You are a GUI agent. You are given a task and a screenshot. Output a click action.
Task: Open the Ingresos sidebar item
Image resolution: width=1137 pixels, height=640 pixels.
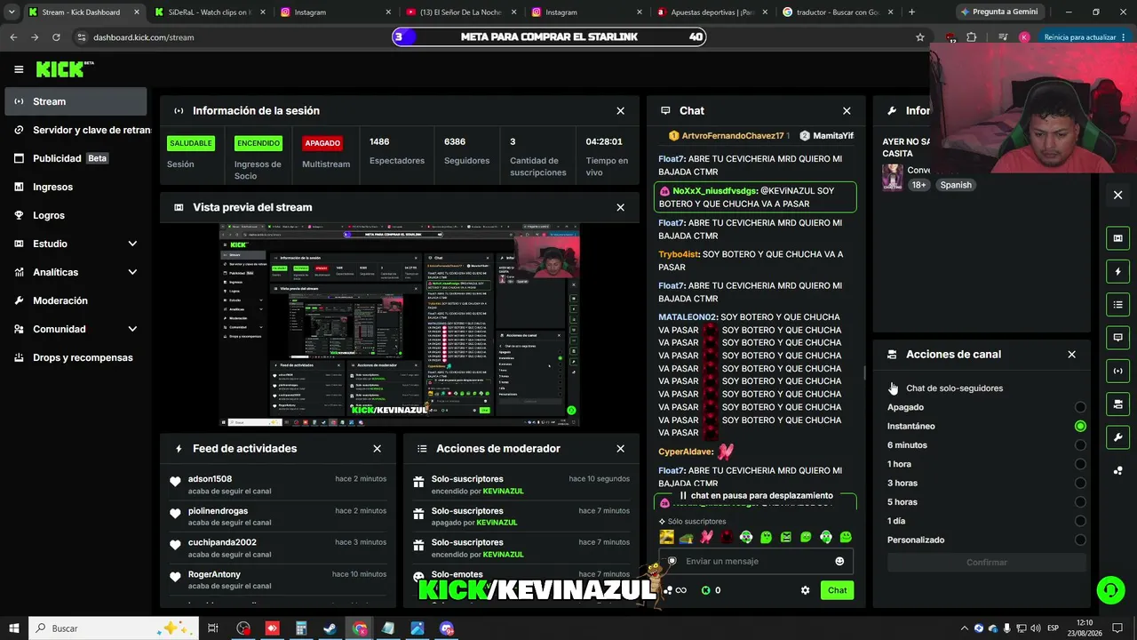(x=76, y=187)
